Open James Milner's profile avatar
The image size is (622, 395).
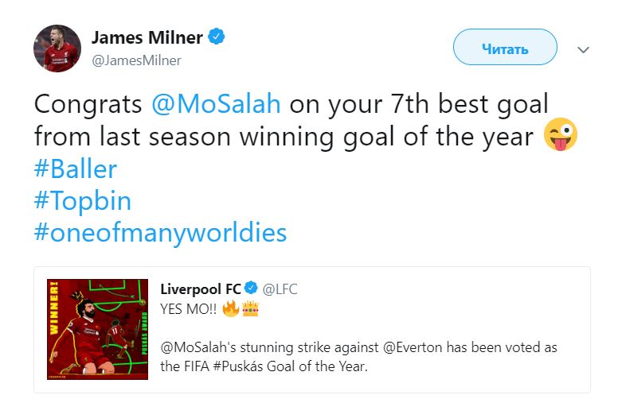(57, 48)
